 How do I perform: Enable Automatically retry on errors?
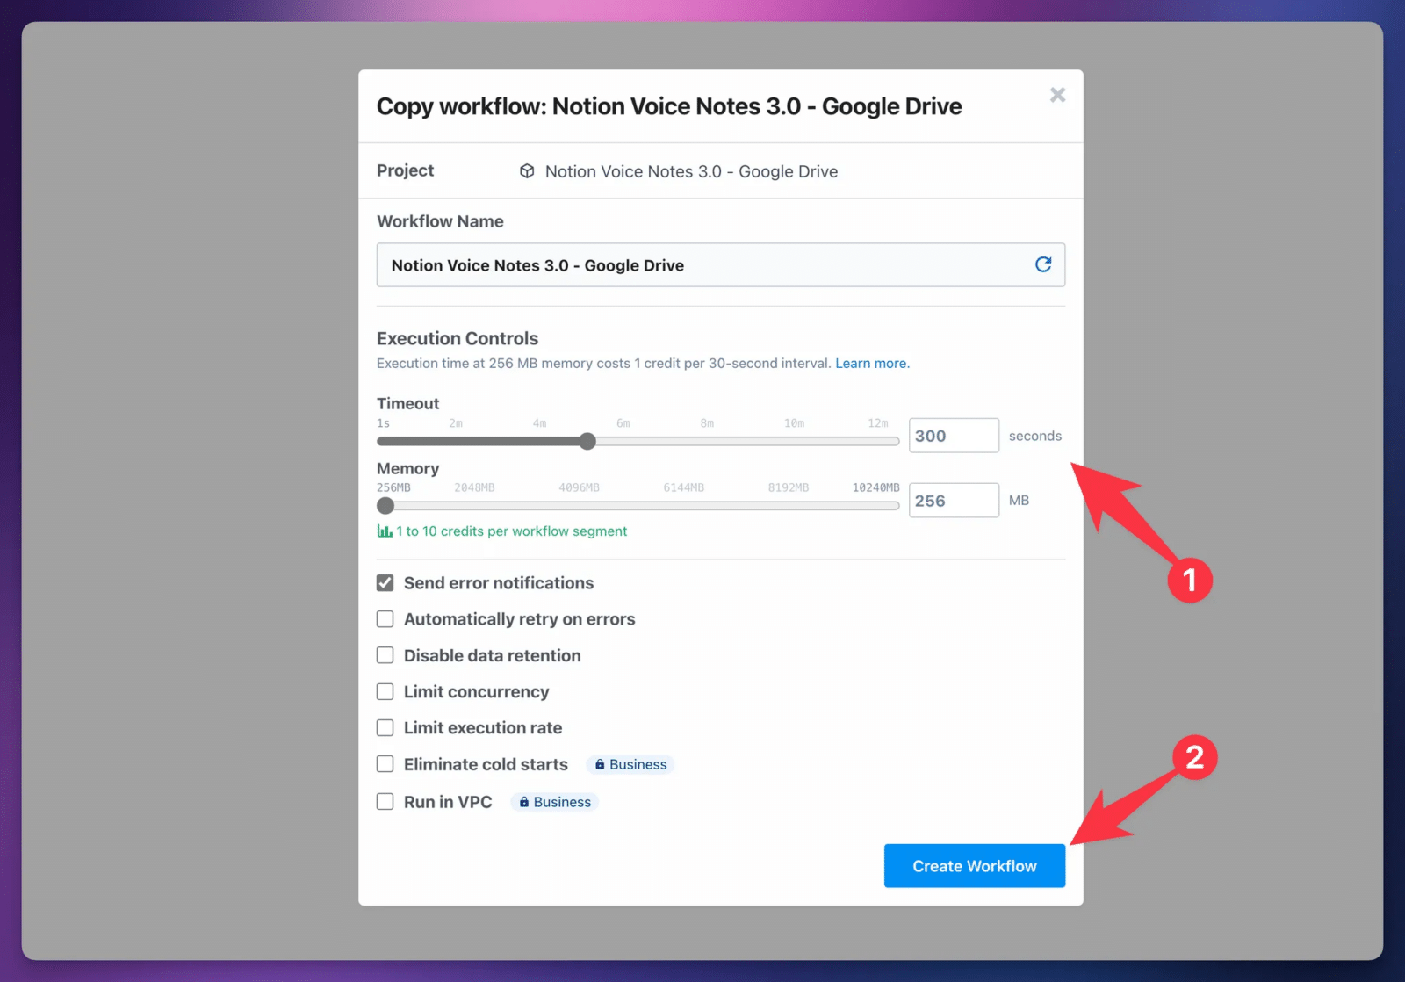click(385, 618)
